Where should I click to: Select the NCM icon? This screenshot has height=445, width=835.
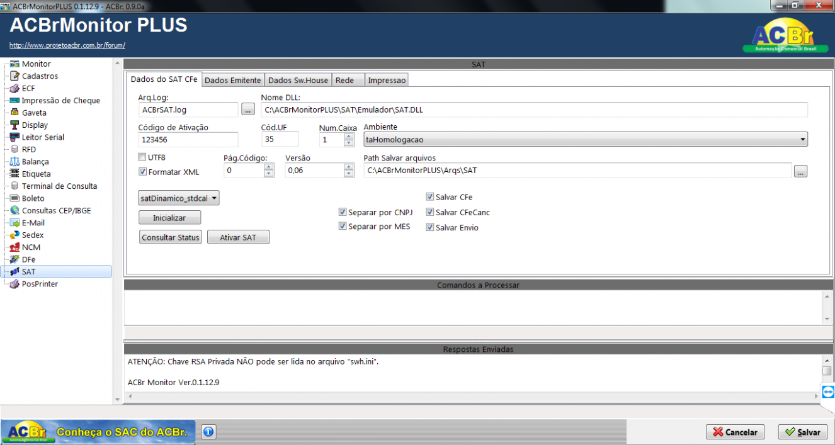(14, 247)
